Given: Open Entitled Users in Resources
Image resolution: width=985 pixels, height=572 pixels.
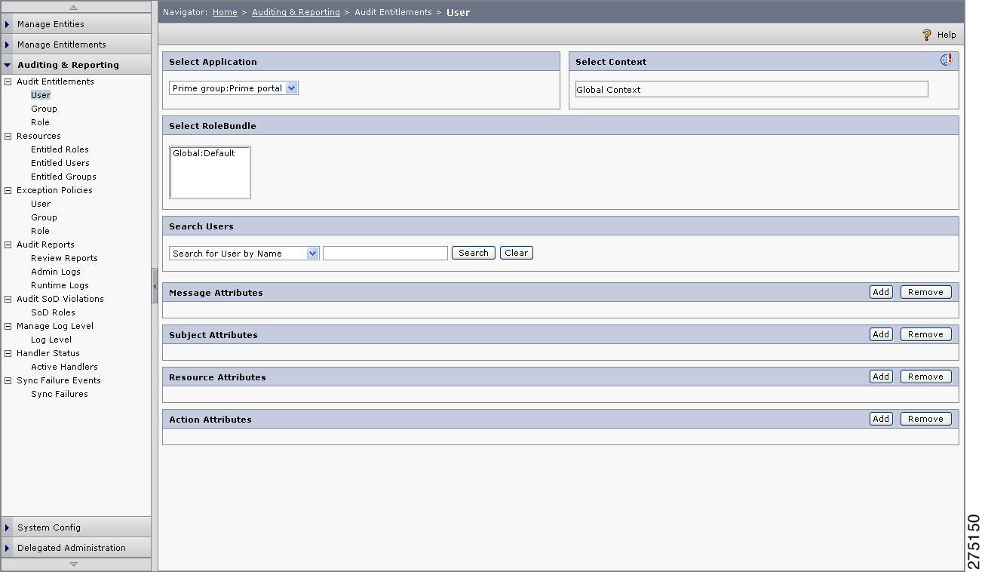Looking at the screenshot, I should 60,163.
